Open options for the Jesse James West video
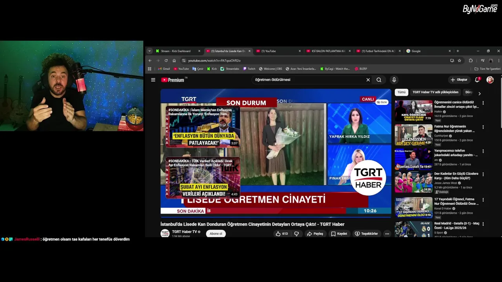This screenshot has height=282, width=502. [x=483, y=174]
